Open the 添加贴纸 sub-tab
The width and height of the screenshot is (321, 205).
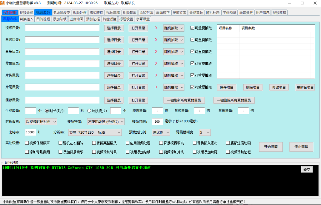(60, 19)
